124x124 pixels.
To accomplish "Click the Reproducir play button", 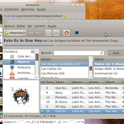I will 15,33.
